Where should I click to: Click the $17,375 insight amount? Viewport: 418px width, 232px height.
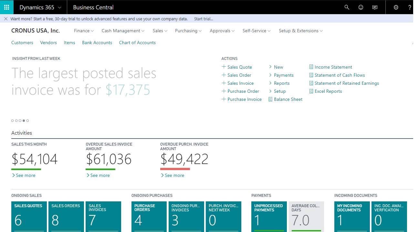pyautogui.click(x=128, y=90)
